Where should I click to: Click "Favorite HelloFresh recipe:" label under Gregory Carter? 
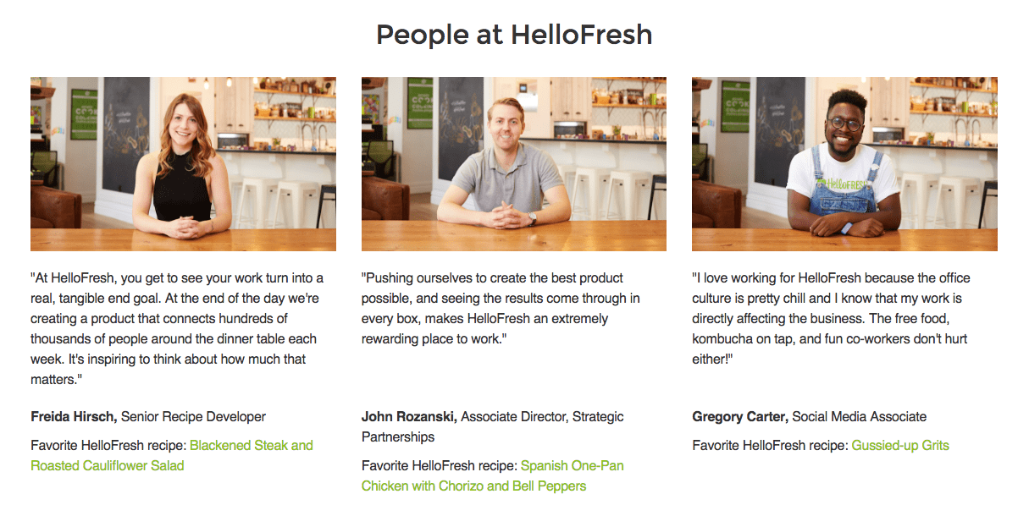click(770, 445)
